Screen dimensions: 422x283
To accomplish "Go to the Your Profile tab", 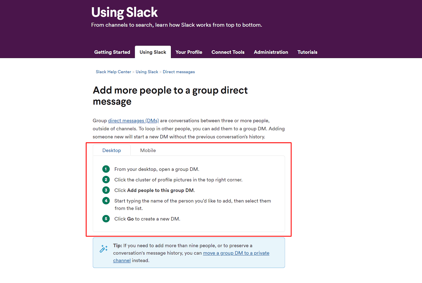I will 189,52.
